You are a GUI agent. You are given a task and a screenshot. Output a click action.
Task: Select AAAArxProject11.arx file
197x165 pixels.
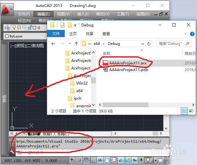pos(128,63)
